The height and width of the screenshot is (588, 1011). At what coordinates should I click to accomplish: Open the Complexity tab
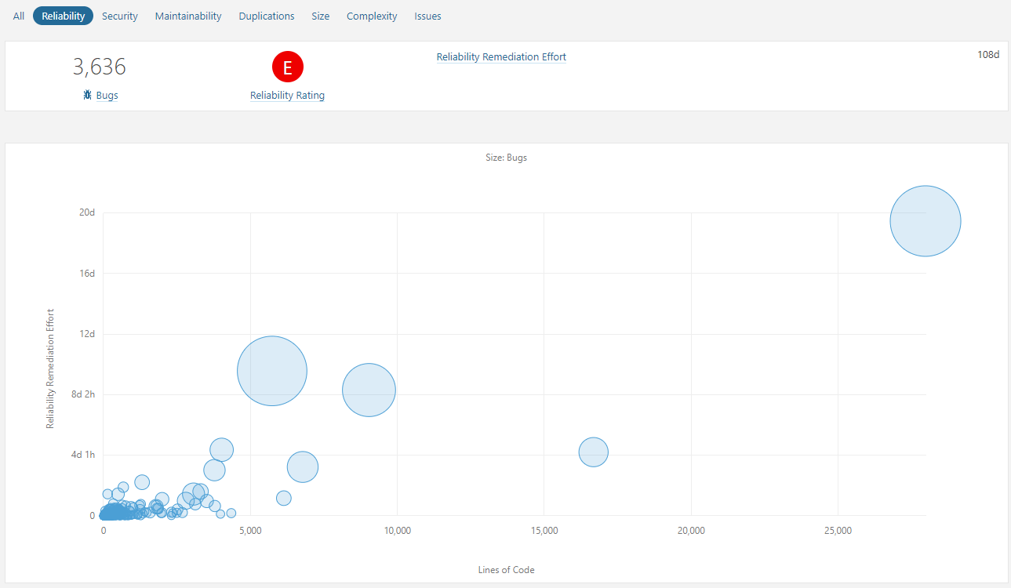pos(371,16)
